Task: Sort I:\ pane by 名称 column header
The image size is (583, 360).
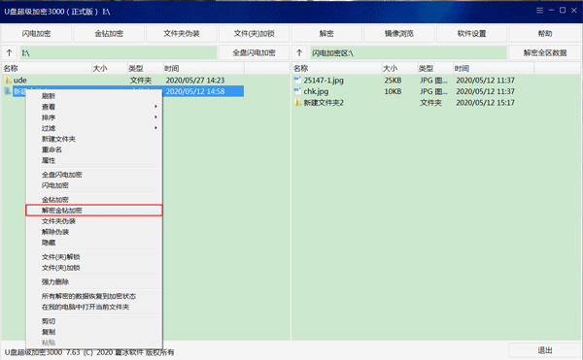Action: coord(47,68)
